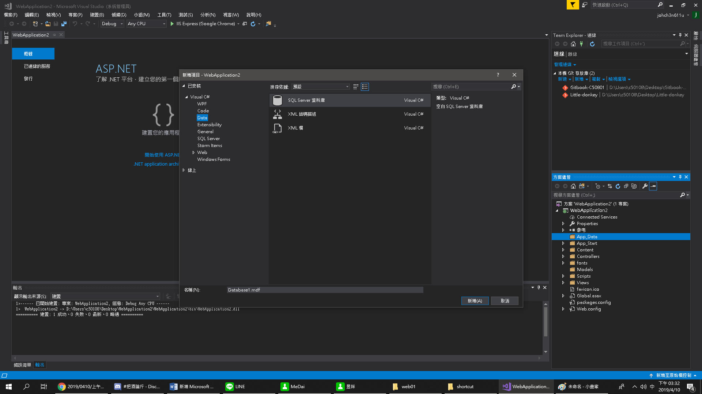This screenshot has width=702, height=394.
Task: Select Windows Forms category
Action: tap(214, 159)
